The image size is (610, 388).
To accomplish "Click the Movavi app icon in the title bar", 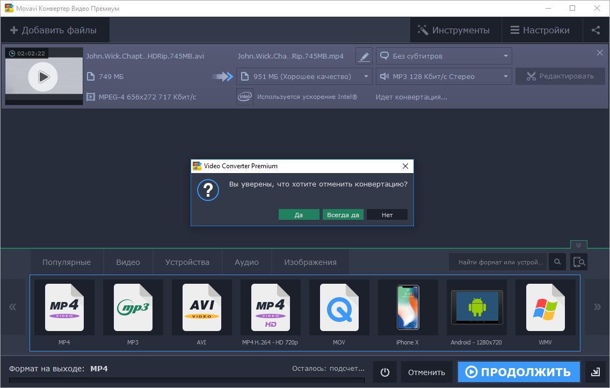I will click(x=9, y=8).
